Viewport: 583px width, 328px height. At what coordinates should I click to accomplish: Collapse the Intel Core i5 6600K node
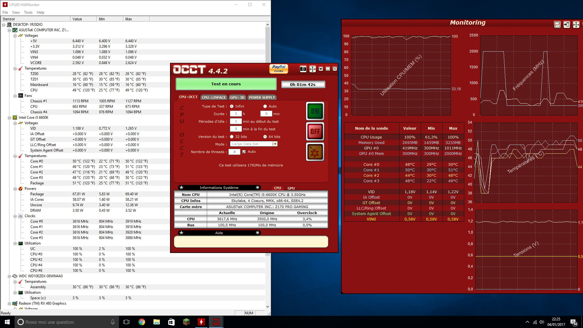[x=9, y=118]
